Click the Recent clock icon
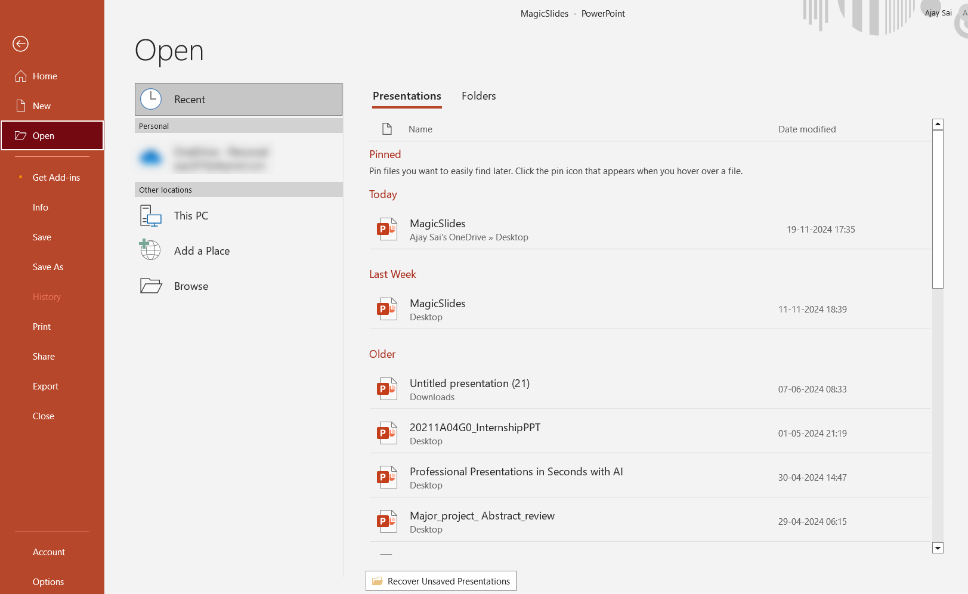968x594 pixels. pyautogui.click(x=151, y=99)
